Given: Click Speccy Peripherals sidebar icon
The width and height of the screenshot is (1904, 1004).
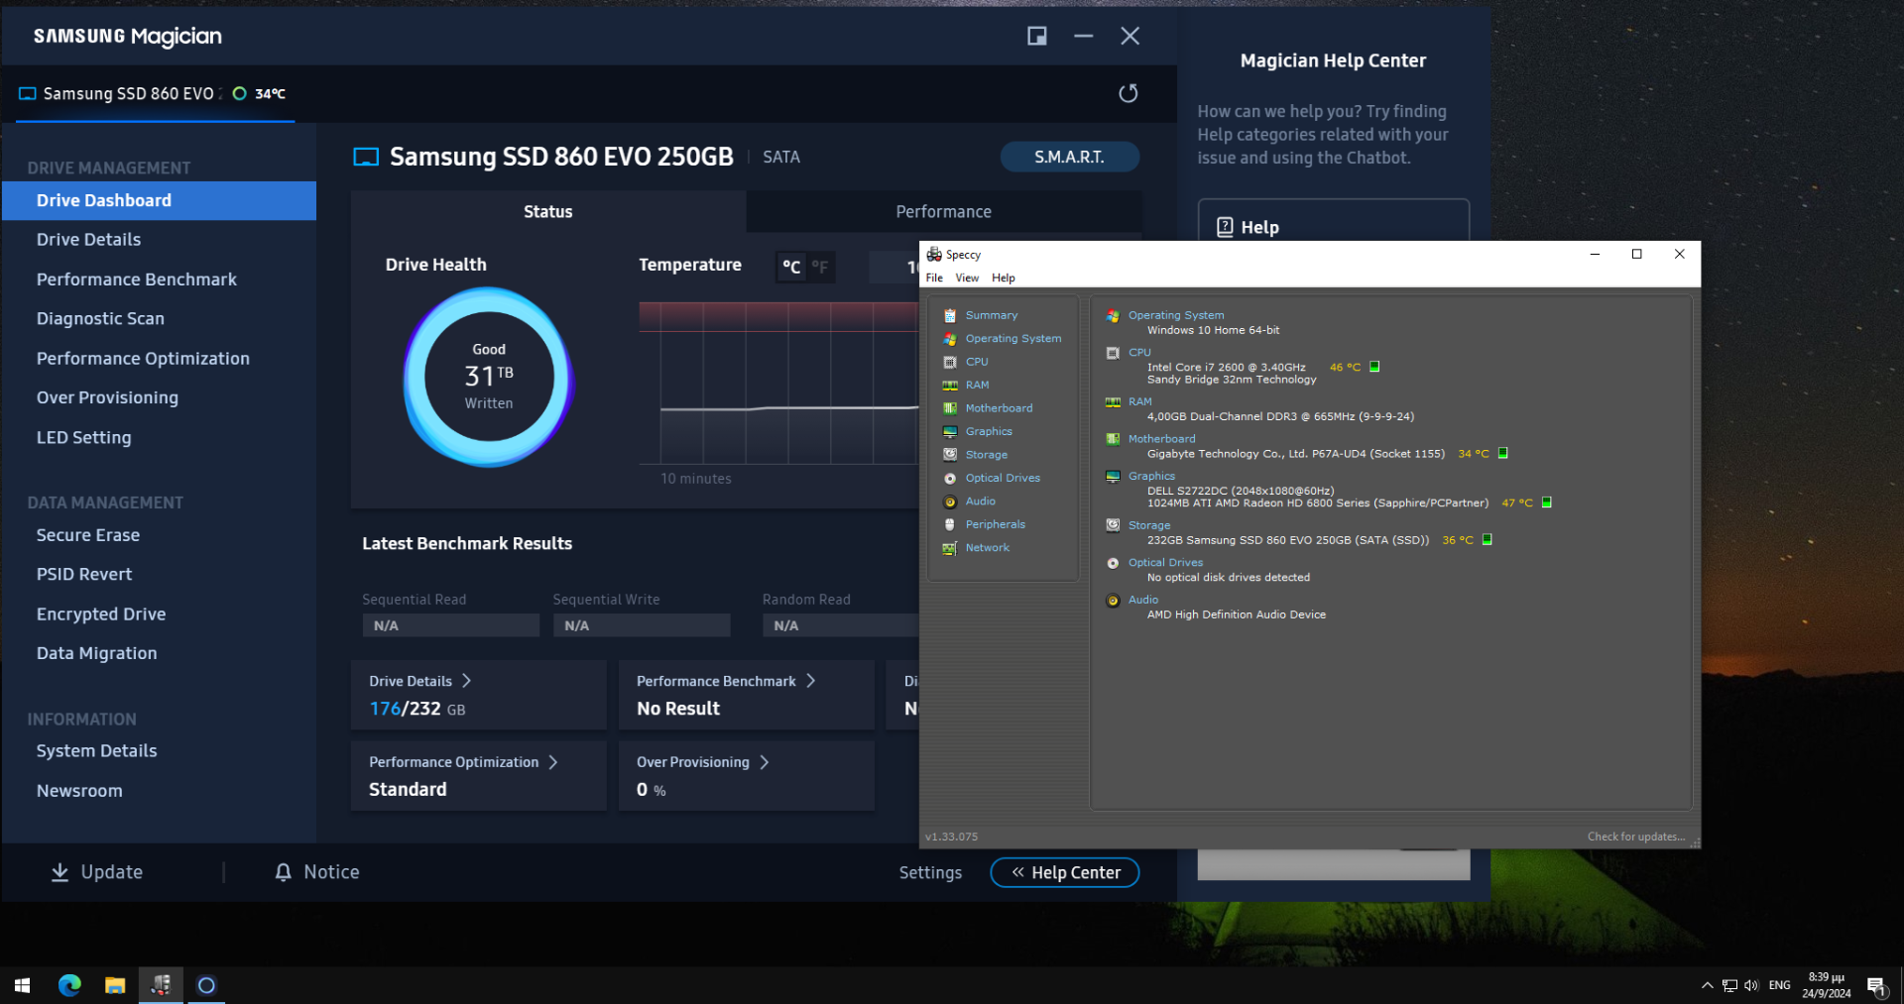Looking at the screenshot, I should coord(950,524).
